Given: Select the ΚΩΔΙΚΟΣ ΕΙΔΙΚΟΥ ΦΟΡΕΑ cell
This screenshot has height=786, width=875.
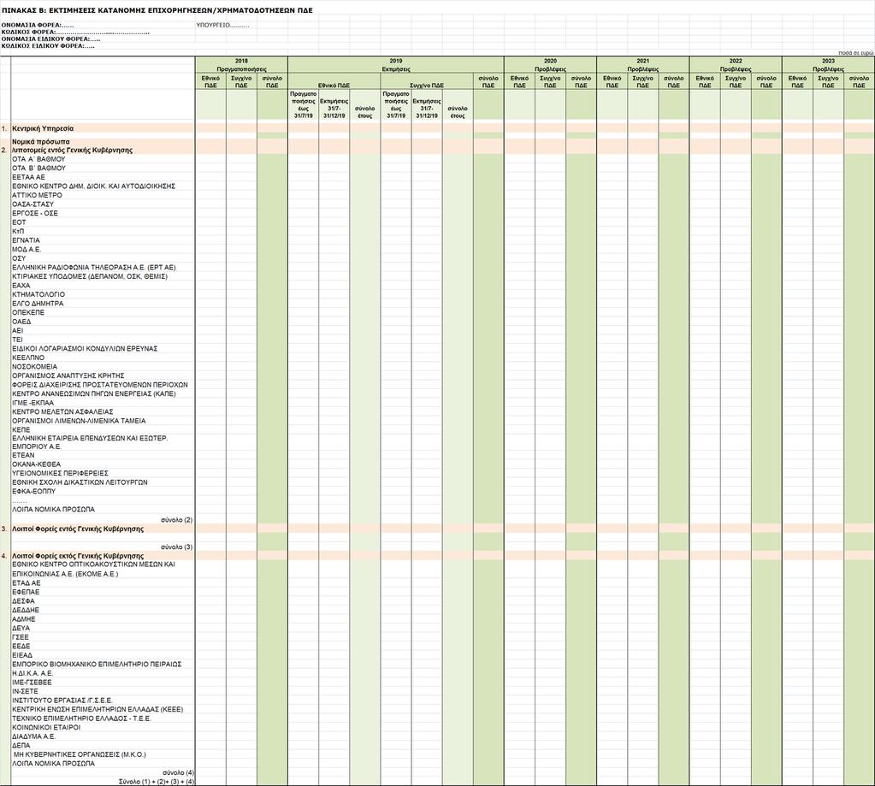Looking at the screenshot, I should pos(48,46).
